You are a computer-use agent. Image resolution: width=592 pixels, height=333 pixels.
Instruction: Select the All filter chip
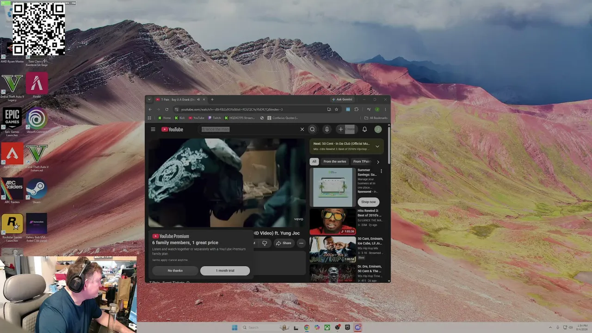314,161
